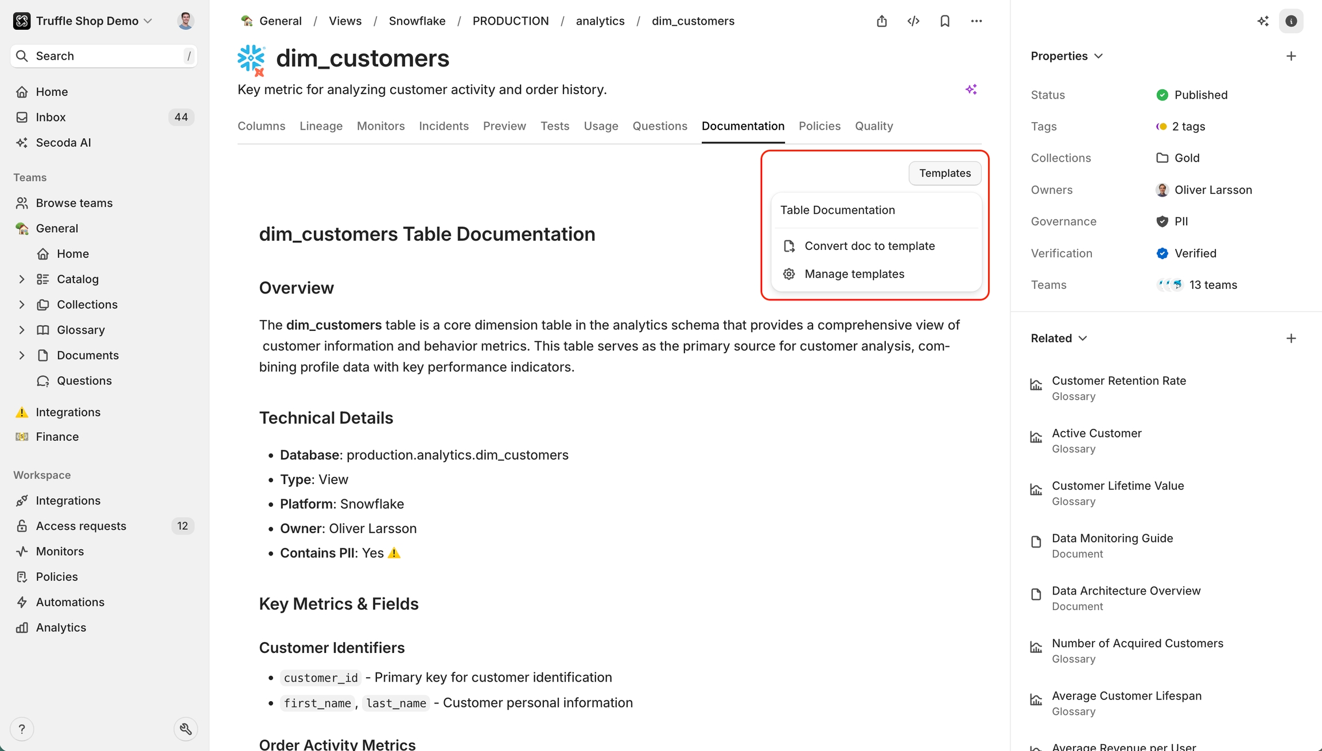
Task: Collapse the Related section chevron
Action: click(1083, 338)
